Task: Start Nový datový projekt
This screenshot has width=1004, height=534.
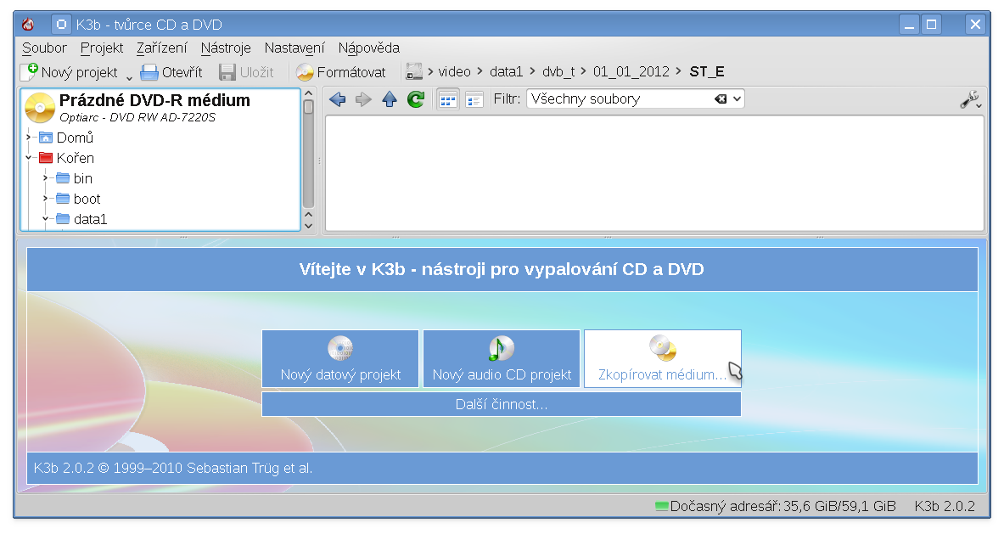Action: (x=340, y=358)
